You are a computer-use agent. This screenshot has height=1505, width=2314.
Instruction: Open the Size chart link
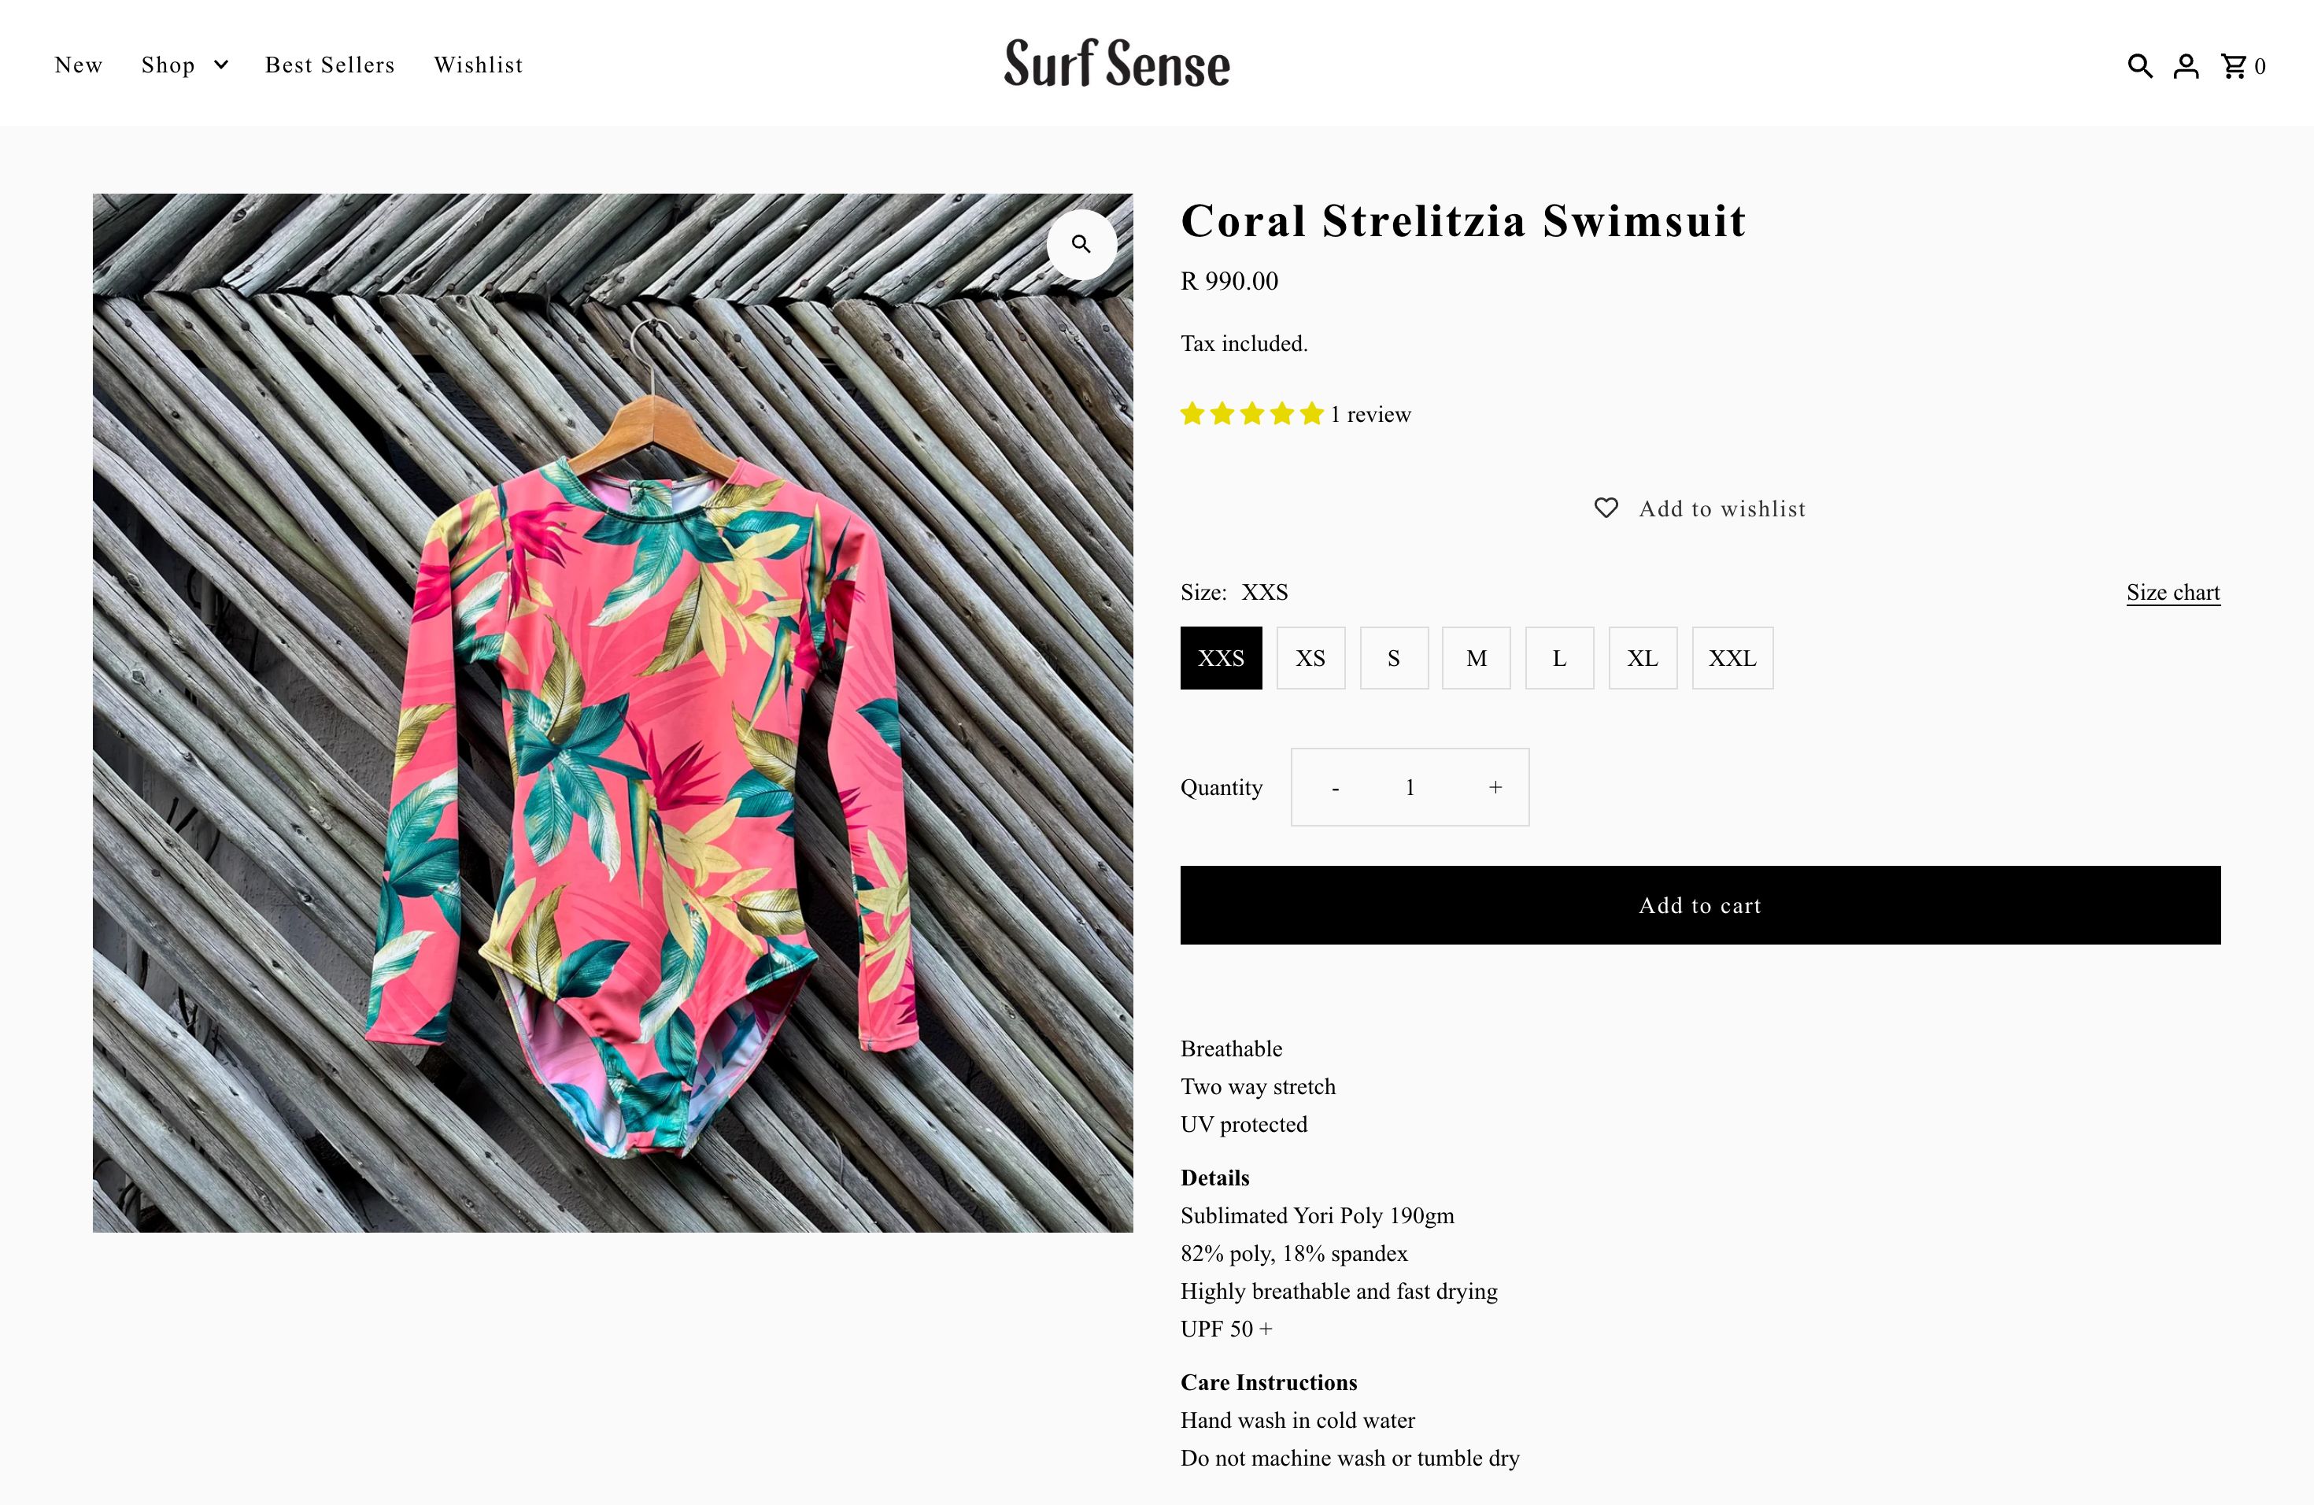(x=2173, y=592)
